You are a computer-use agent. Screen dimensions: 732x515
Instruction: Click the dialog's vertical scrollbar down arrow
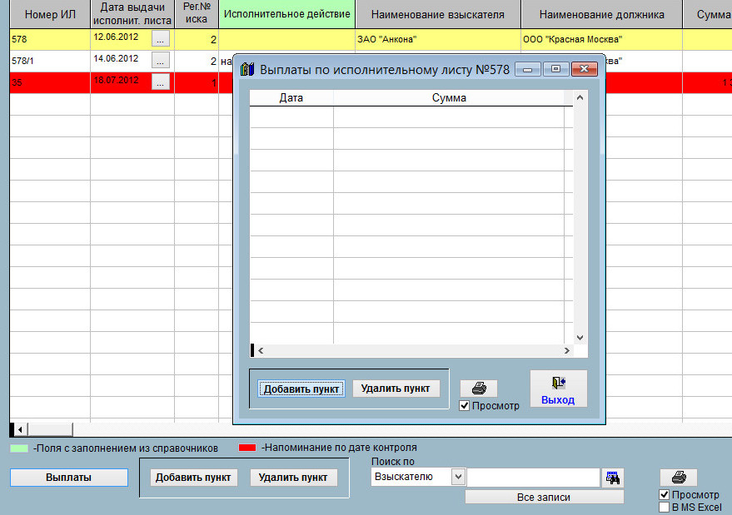pyautogui.click(x=580, y=337)
